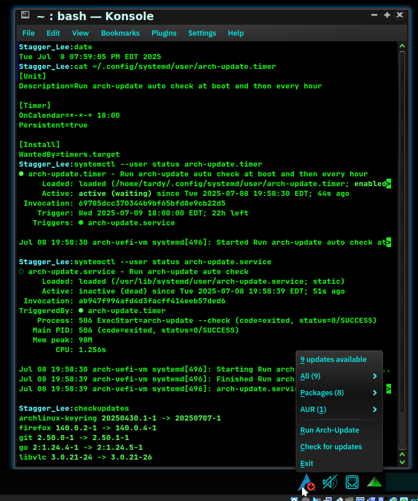
Task: Choose Check for updates in tray menu
Action: coord(339,446)
